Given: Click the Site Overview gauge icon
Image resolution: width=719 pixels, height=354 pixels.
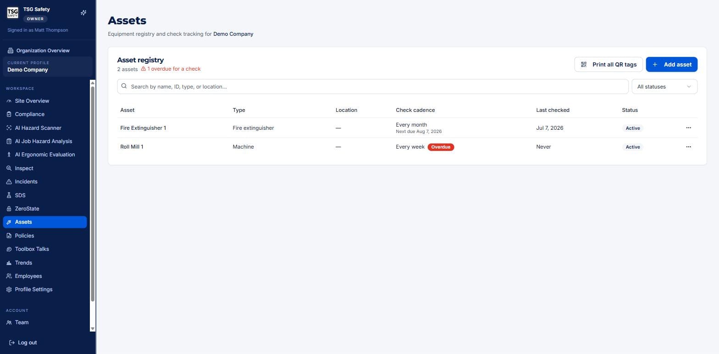Looking at the screenshot, I should point(9,101).
